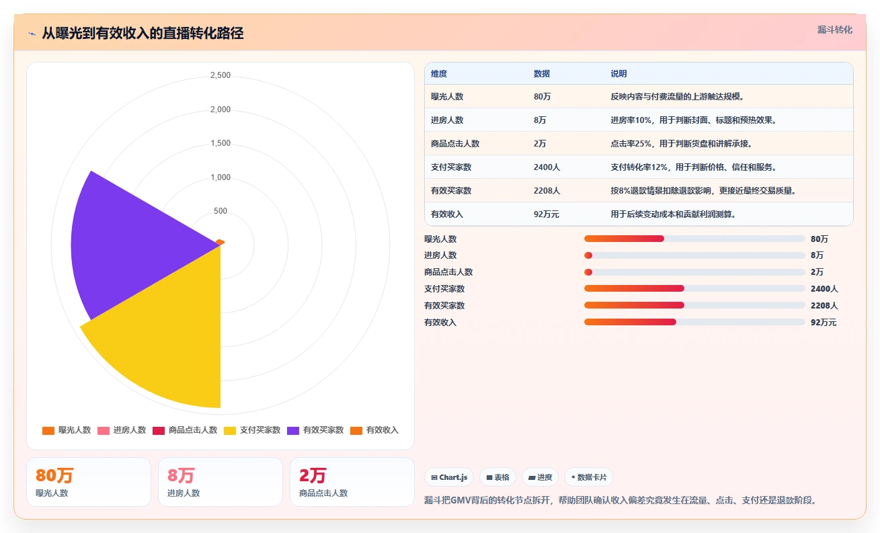Toggle 有效收入 series in chart legend
Viewport: 880px width, 533px height.
point(374,430)
